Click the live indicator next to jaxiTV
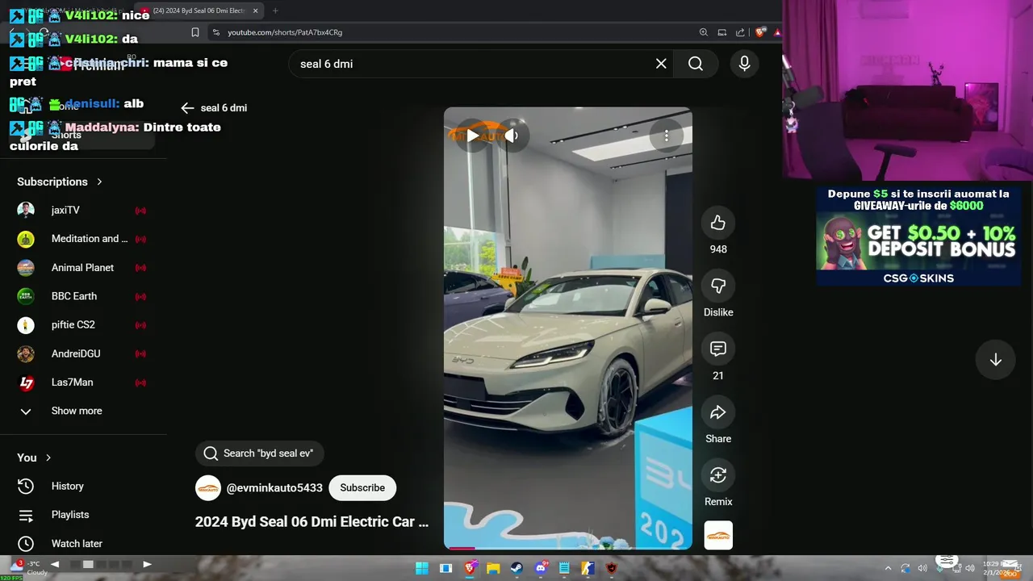 tap(140, 211)
